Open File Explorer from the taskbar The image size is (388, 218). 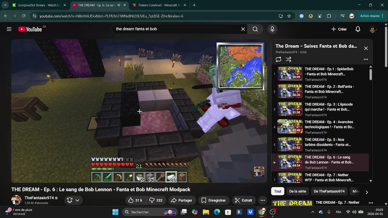coord(206,212)
